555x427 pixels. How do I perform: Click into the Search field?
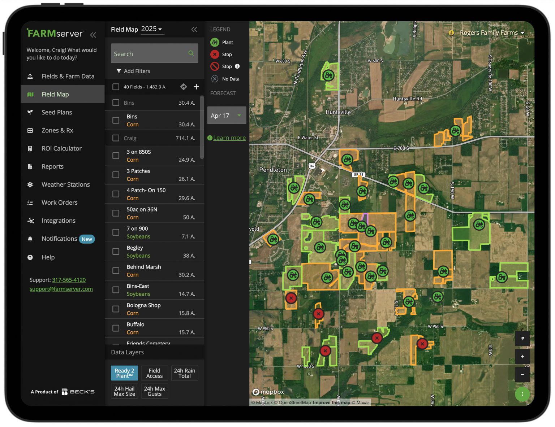pos(154,53)
